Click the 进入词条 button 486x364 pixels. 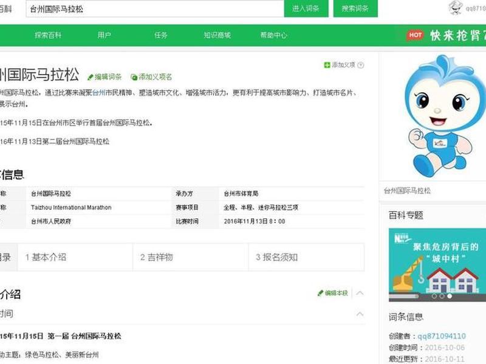(x=306, y=8)
